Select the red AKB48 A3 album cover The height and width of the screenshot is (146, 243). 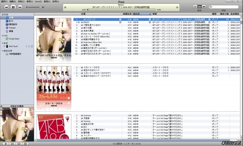(x=54, y=127)
